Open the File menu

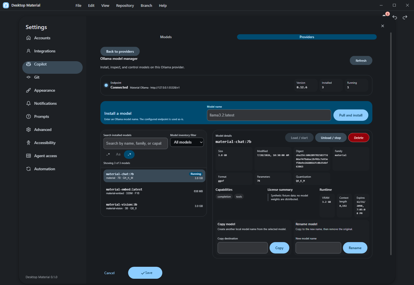tap(78, 5)
